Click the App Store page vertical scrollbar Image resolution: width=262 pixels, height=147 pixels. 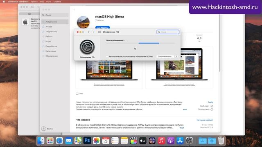click(x=219, y=43)
